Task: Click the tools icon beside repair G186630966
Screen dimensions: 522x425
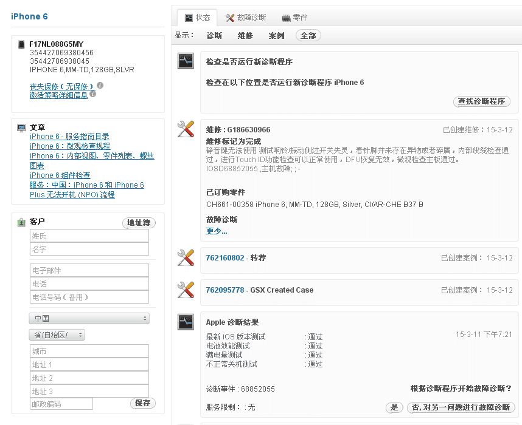Action: click(x=186, y=129)
